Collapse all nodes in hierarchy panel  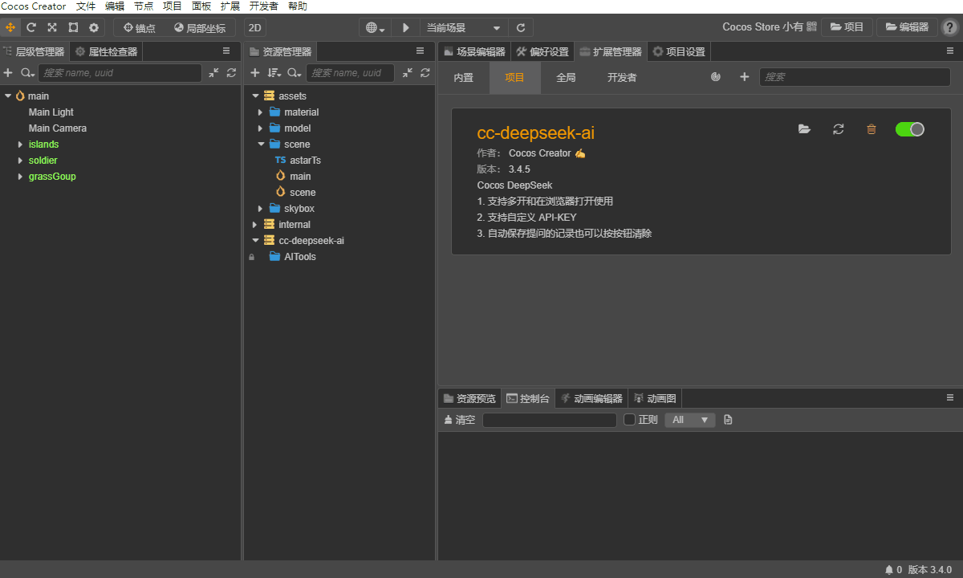(213, 73)
